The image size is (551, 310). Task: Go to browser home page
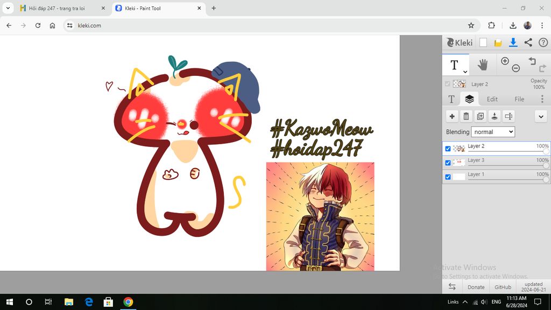click(x=52, y=25)
